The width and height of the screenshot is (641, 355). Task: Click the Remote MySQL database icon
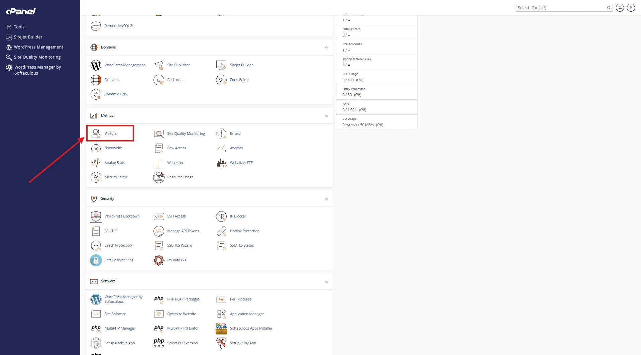pyautogui.click(x=96, y=26)
